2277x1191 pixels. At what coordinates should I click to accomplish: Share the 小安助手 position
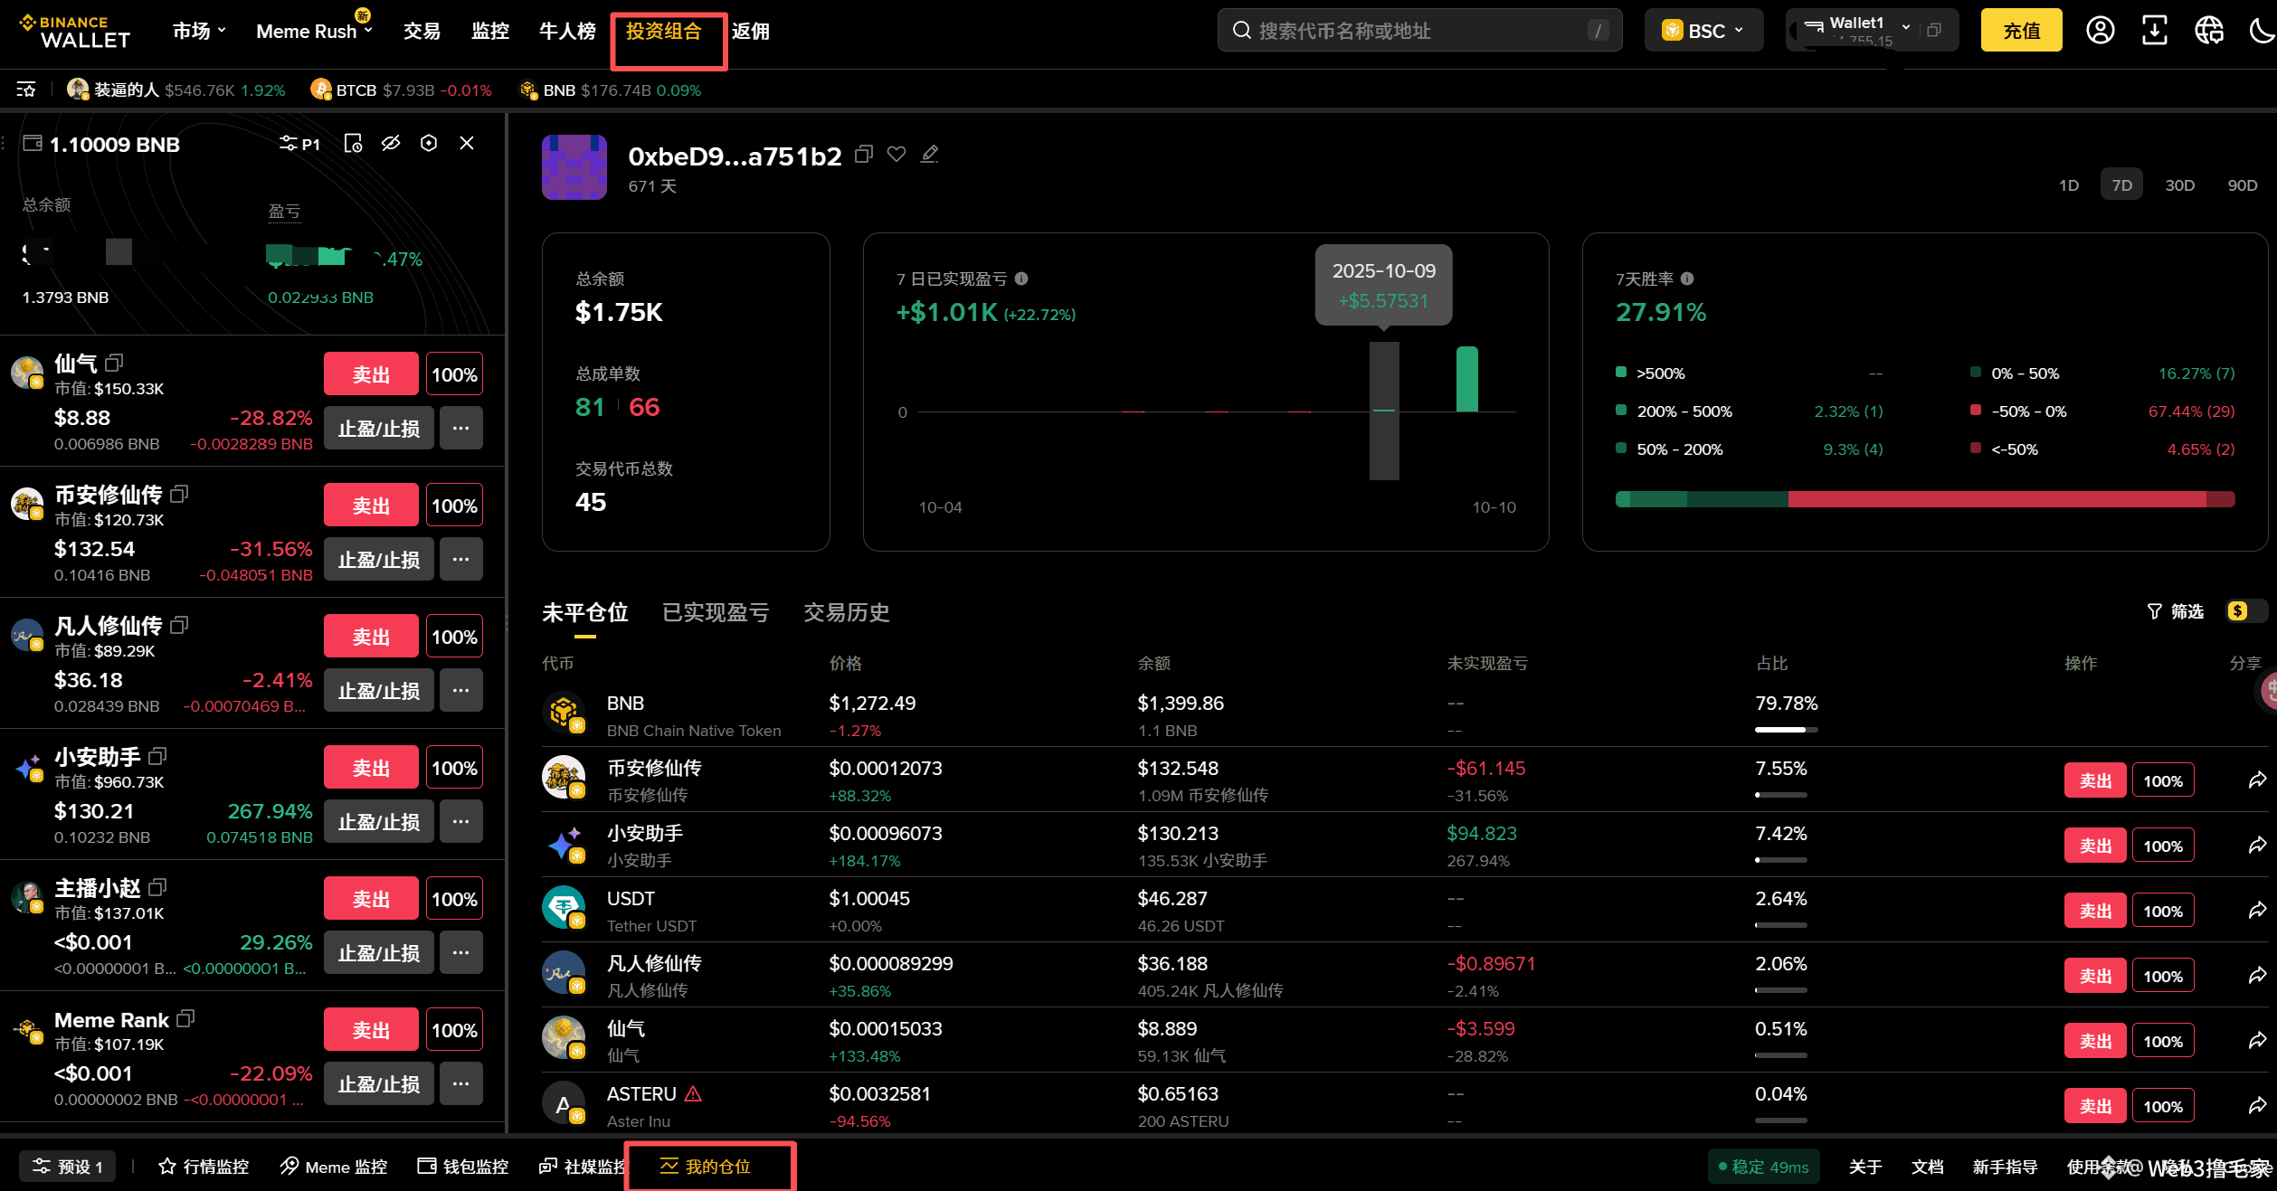[x=2257, y=846]
